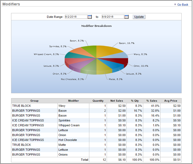Open the start date calendar picker icon

coord(90,17)
